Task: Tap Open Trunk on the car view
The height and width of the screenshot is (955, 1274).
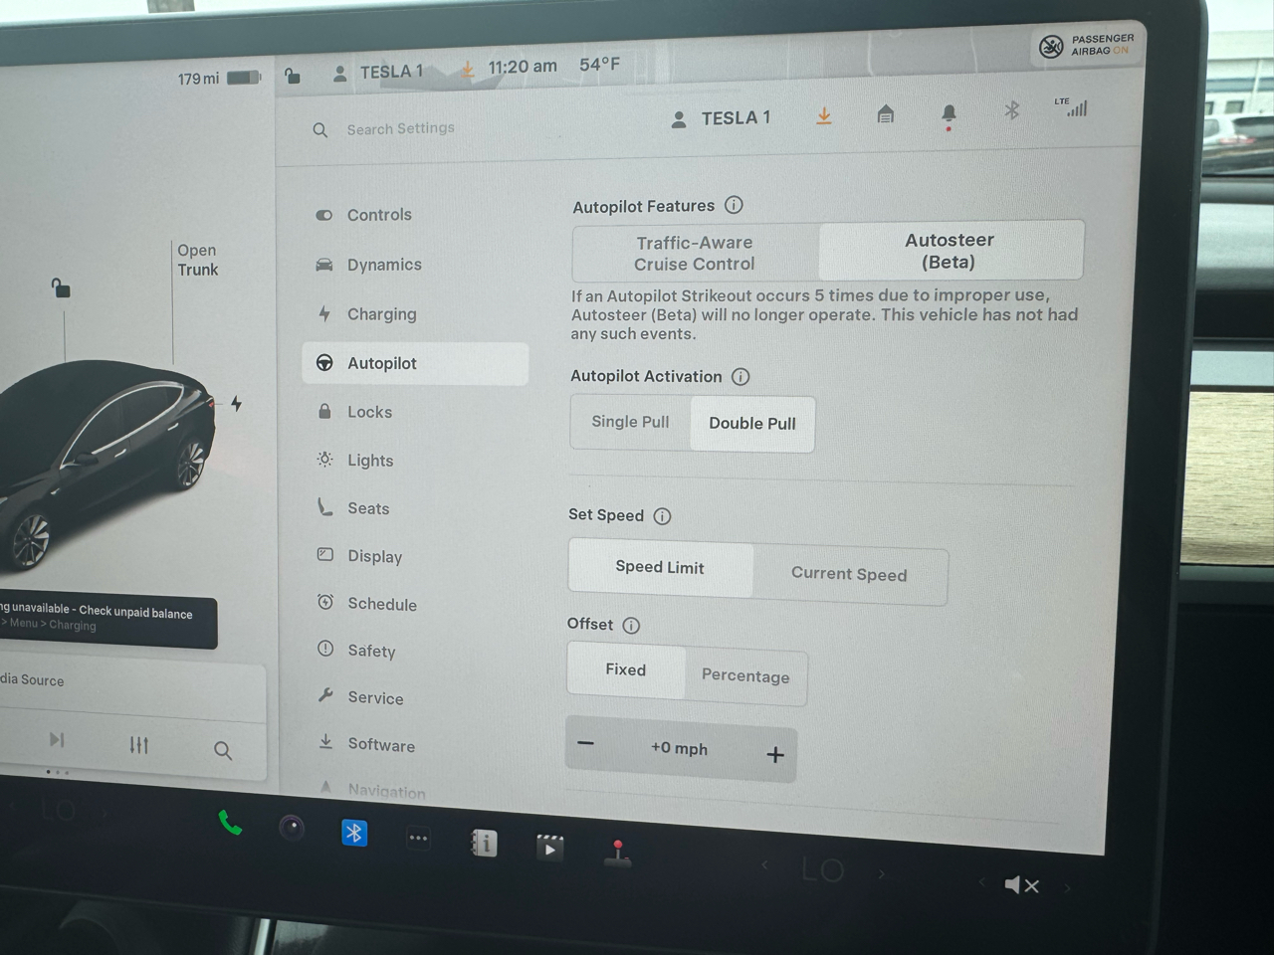Action: coord(197,260)
